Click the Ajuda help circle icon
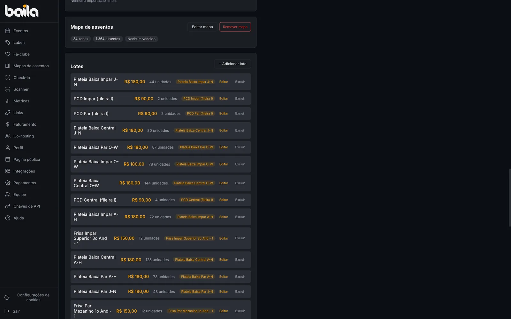511x319 pixels. coord(8,218)
